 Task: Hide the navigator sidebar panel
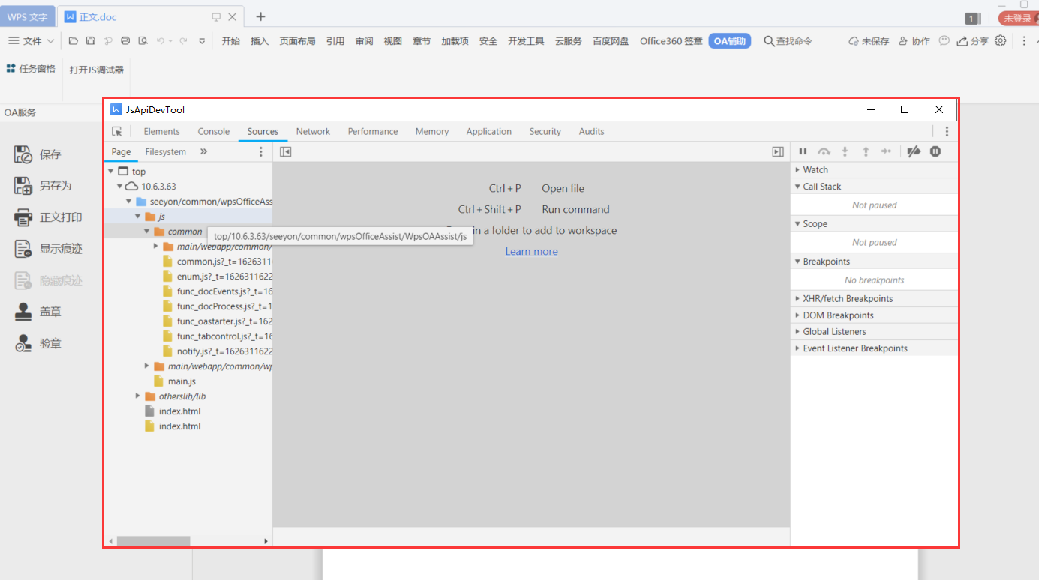click(285, 152)
